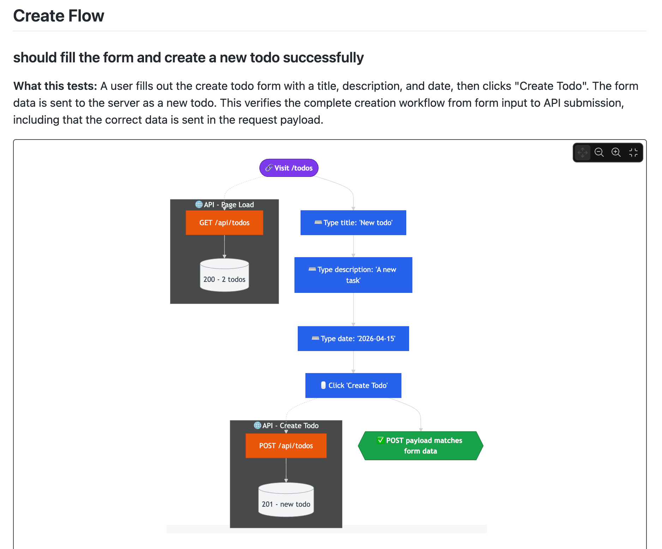The height and width of the screenshot is (549, 662).
Task: Click the mouse icon on Click 'Create Todo'
Action: [x=323, y=385]
